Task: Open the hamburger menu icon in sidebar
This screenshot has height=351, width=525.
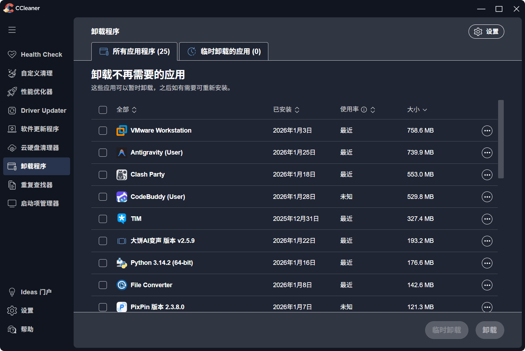Action: click(12, 30)
